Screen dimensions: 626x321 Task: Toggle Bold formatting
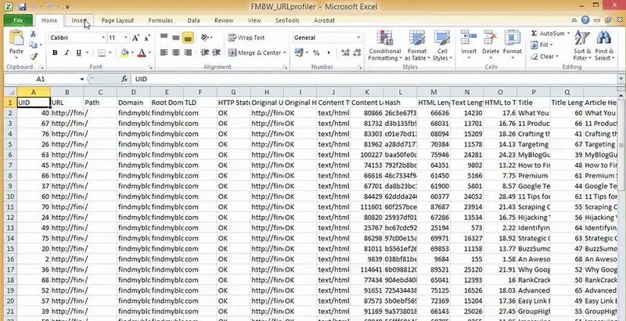[55, 52]
